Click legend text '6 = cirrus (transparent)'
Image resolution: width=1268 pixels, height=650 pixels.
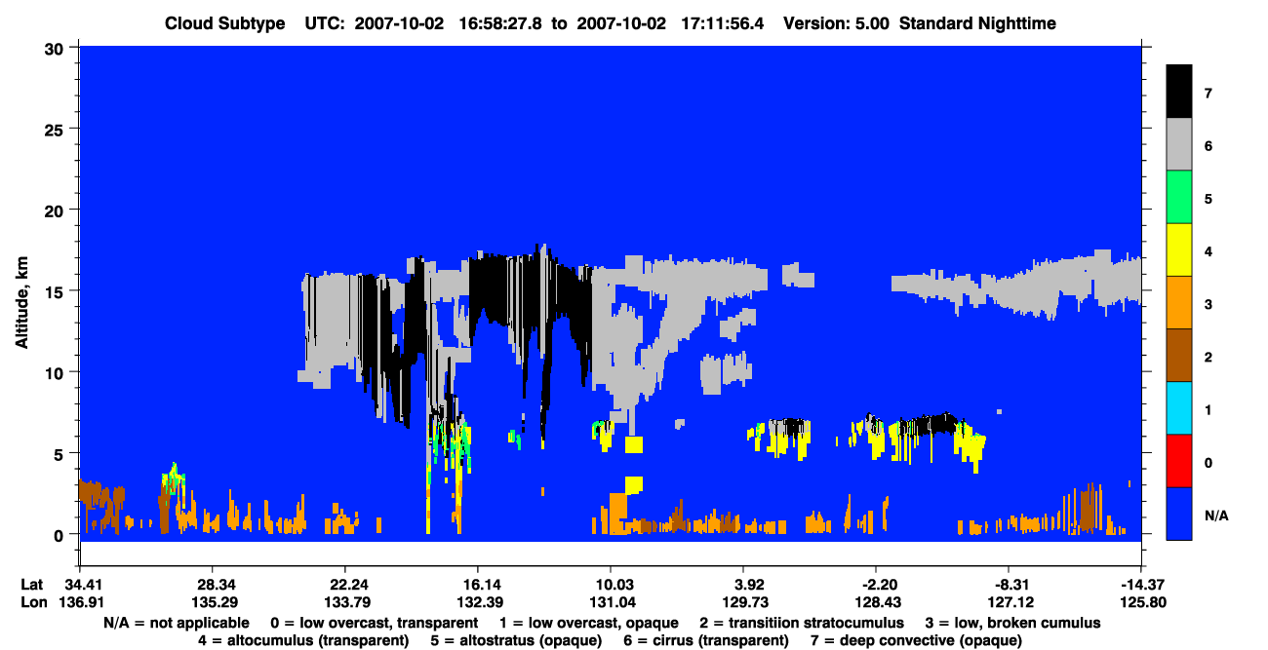click(x=704, y=640)
